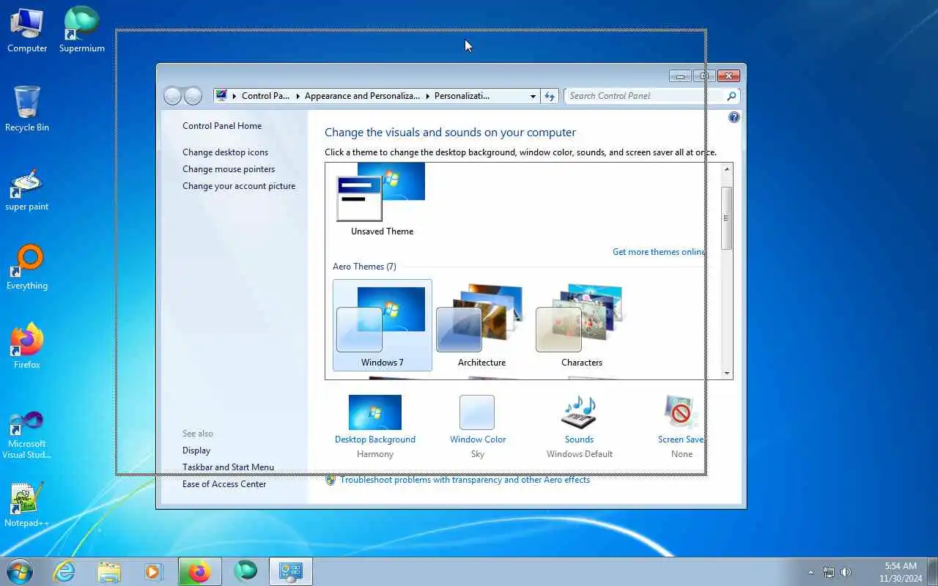
Task: Click the Personalization breadcrumb
Action: 462,96
